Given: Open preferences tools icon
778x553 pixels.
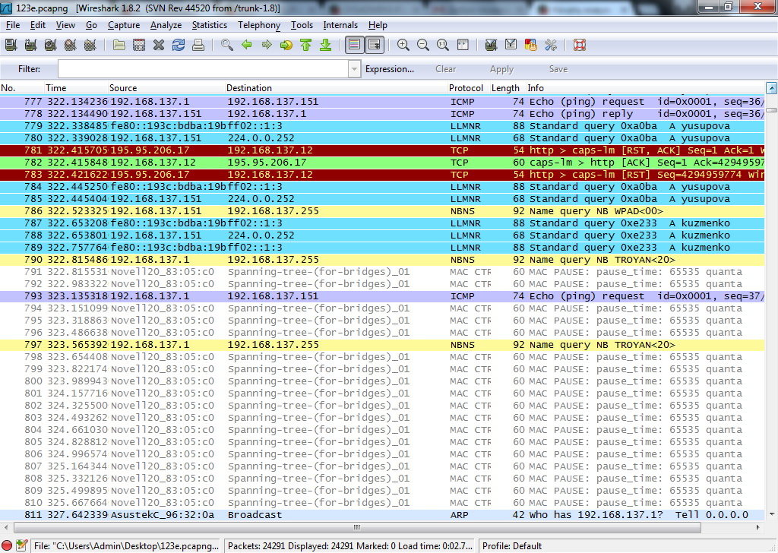Looking at the screenshot, I should click(x=550, y=45).
